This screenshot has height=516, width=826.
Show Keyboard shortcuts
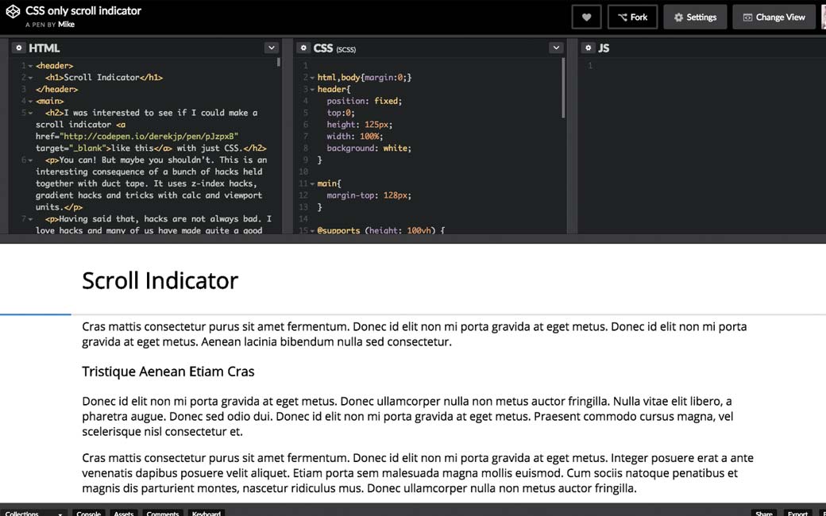(x=206, y=513)
